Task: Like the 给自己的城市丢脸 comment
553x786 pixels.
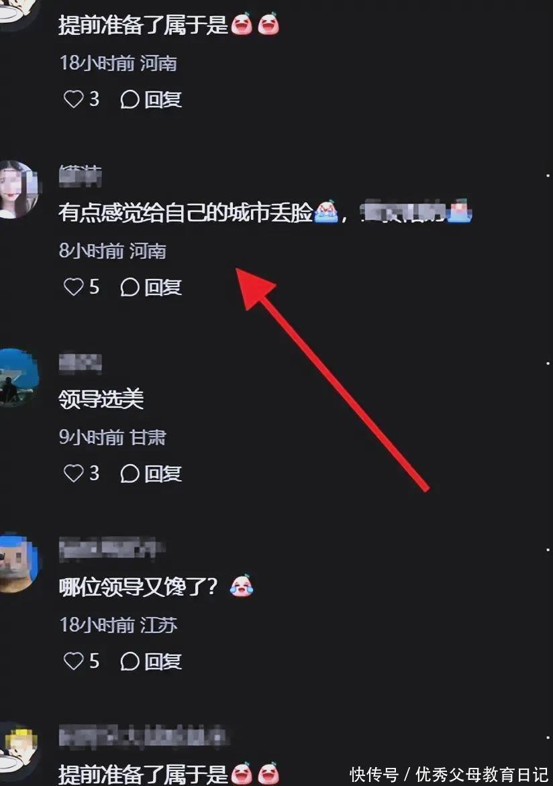Action: click(x=81, y=287)
